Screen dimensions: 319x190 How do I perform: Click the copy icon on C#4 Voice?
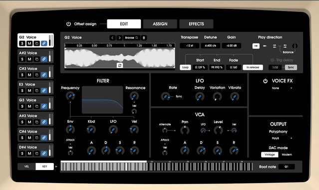point(36,138)
